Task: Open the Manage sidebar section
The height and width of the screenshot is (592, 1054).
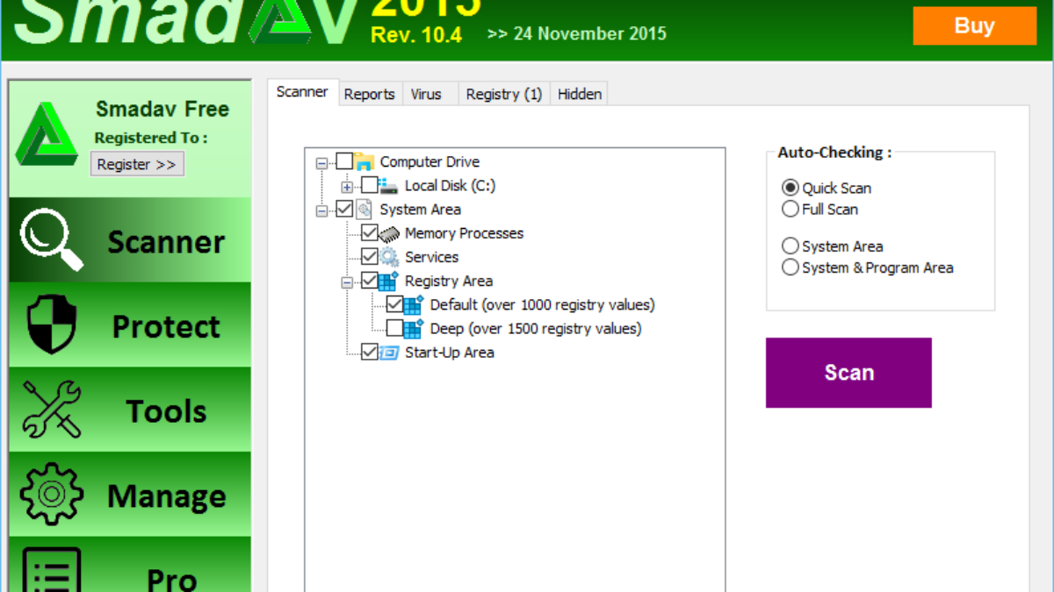Action: click(130, 495)
